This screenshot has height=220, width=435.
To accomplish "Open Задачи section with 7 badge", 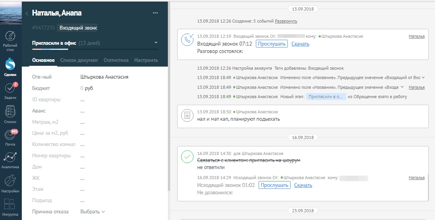I will [11, 91].
